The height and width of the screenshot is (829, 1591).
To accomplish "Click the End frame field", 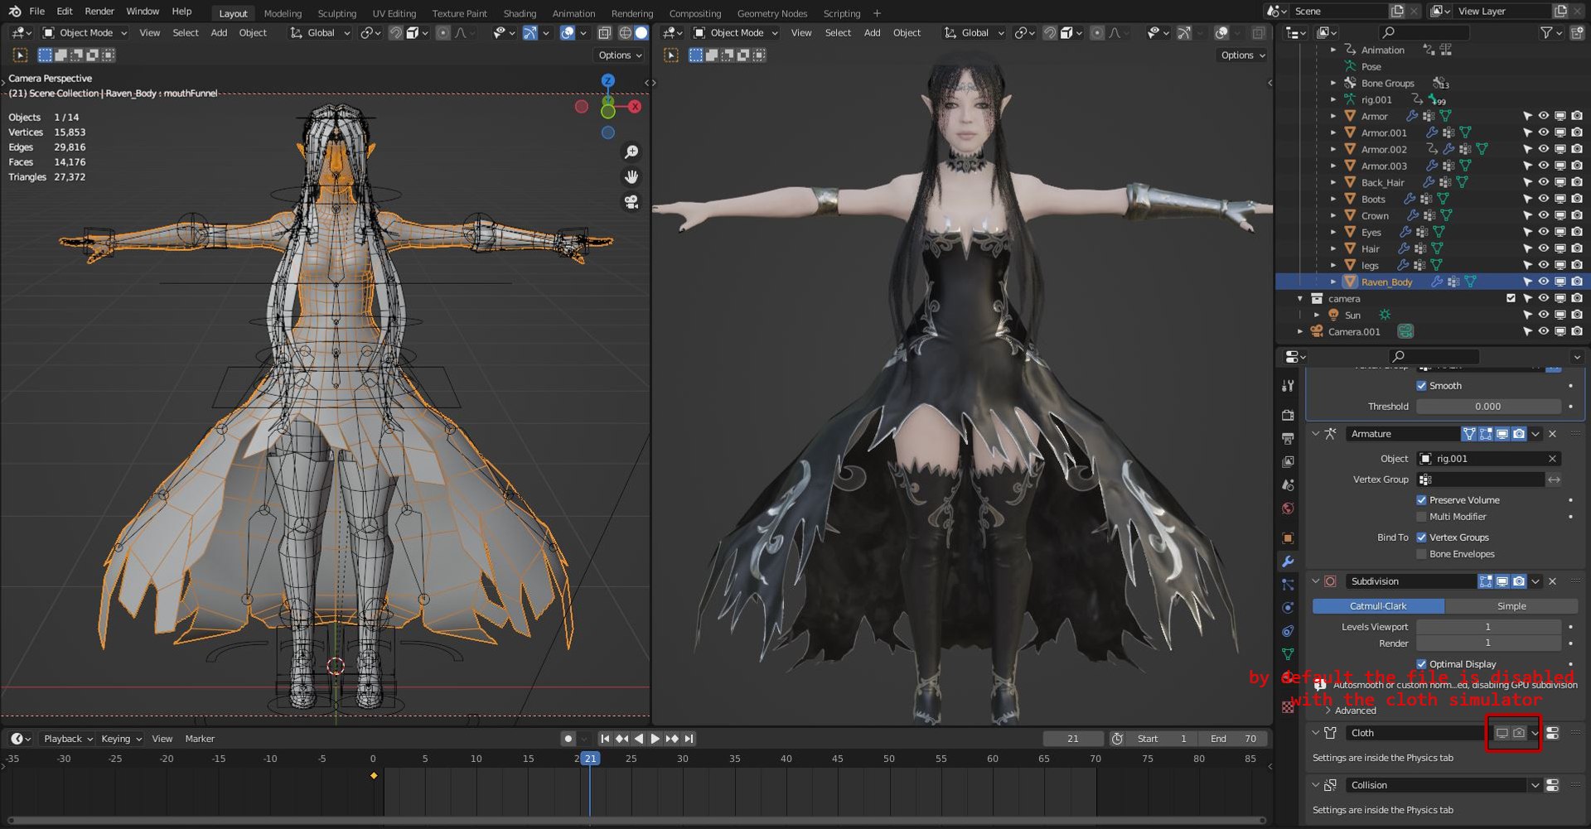I will pyautogui.click(x=1233, y=739).
